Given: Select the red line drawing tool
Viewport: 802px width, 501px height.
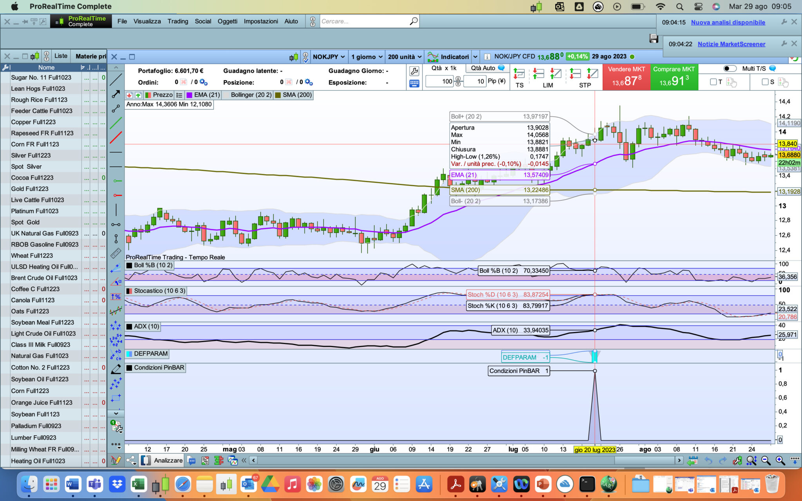Looking at the screenshot, I should [116, 138].
